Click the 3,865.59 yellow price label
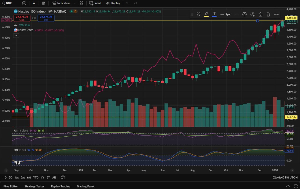 pos(291,18)
